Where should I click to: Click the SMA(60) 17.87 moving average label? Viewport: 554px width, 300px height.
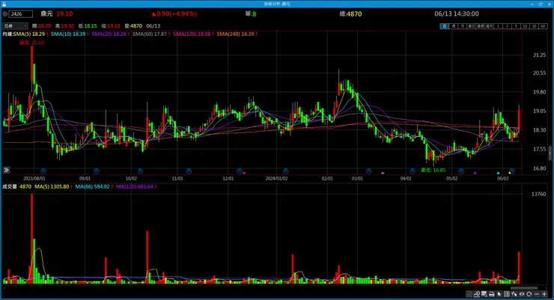tap(151, 34)
